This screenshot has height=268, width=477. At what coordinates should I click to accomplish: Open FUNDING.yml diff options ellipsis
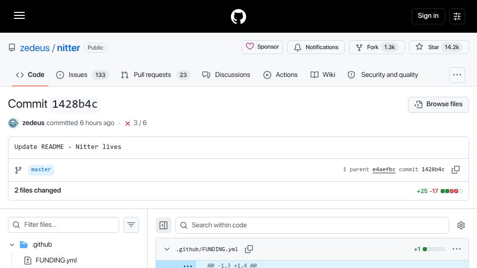click(x=457, y=249)
